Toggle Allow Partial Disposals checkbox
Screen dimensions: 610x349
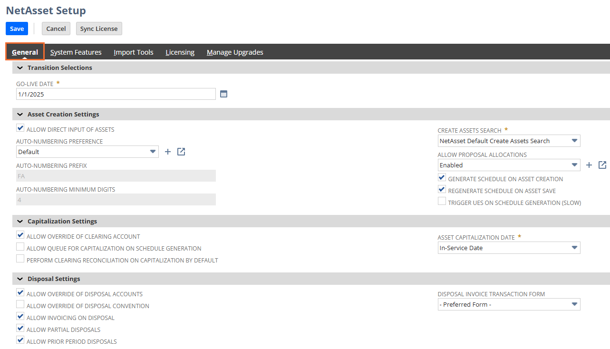pos(20,329)
